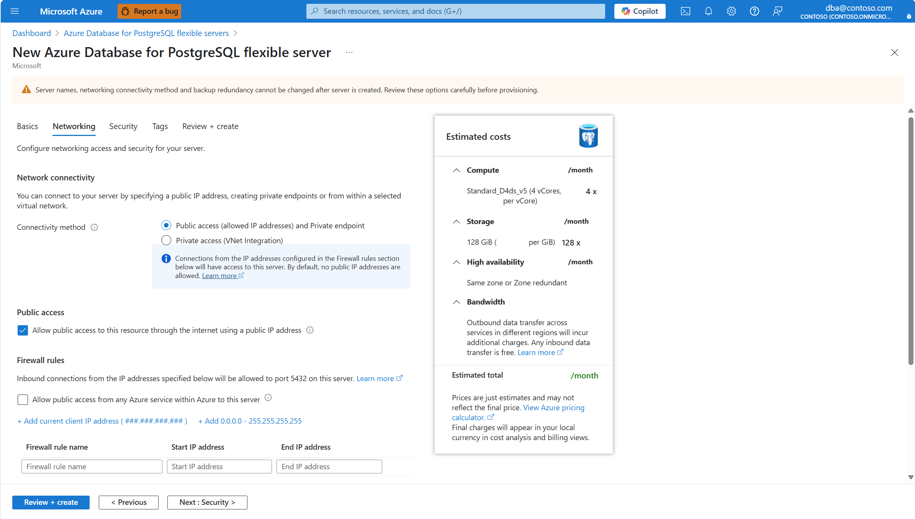Collapse the Bandwidth cost section
Screen dimensions: 915x519
coord(456,302)
